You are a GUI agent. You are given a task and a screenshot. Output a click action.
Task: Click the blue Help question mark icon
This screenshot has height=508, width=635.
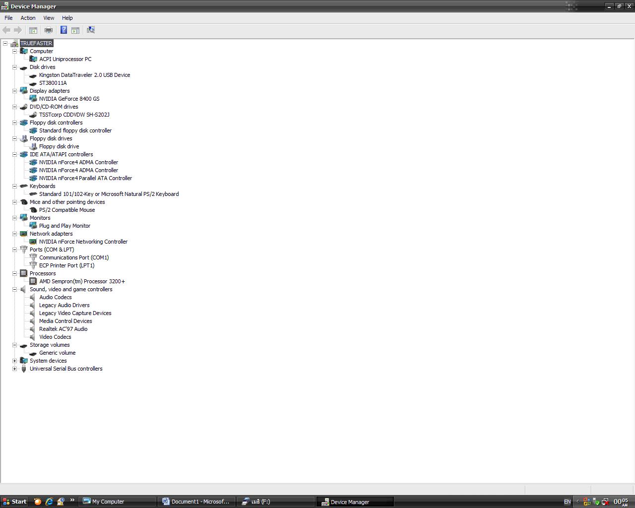[x=63, y=30]
